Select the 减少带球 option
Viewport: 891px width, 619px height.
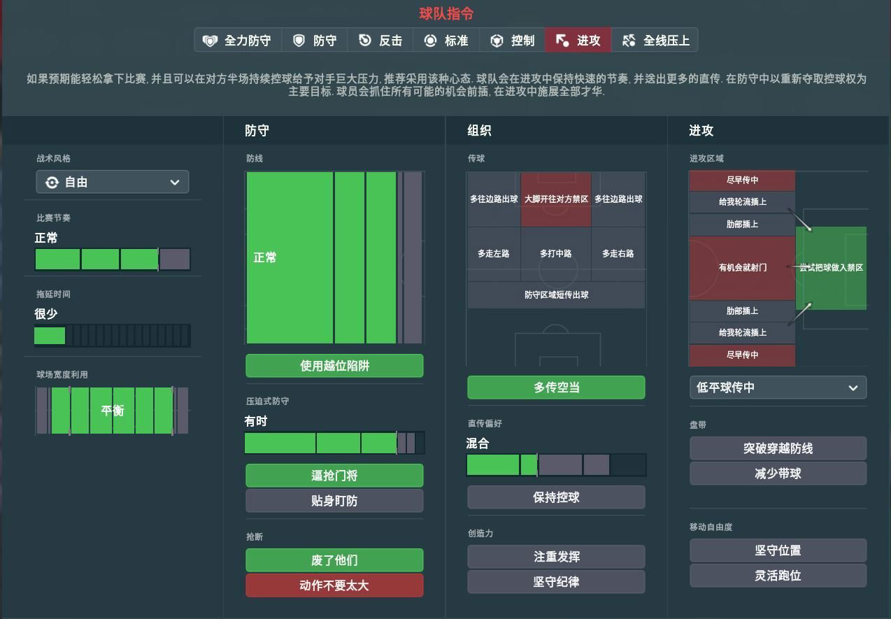click(x=778, y=474)
